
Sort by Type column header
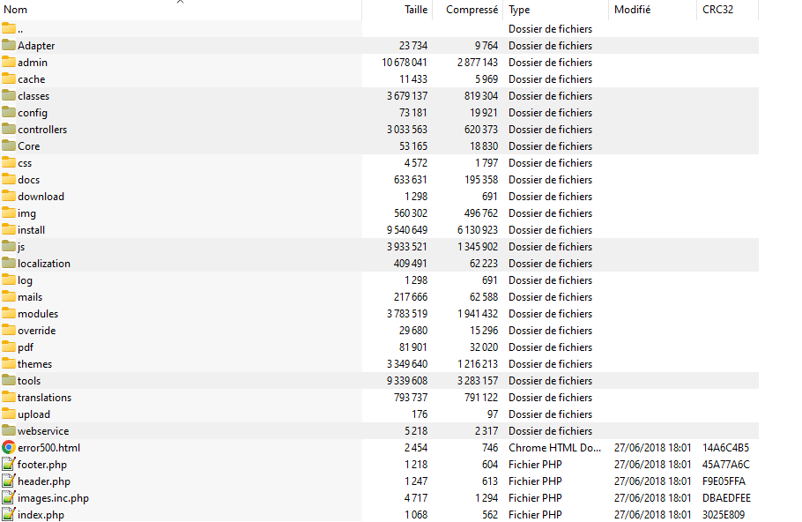point(555,10)
